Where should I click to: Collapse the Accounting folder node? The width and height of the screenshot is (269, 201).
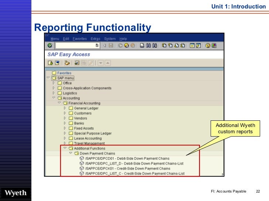point(54,98)
